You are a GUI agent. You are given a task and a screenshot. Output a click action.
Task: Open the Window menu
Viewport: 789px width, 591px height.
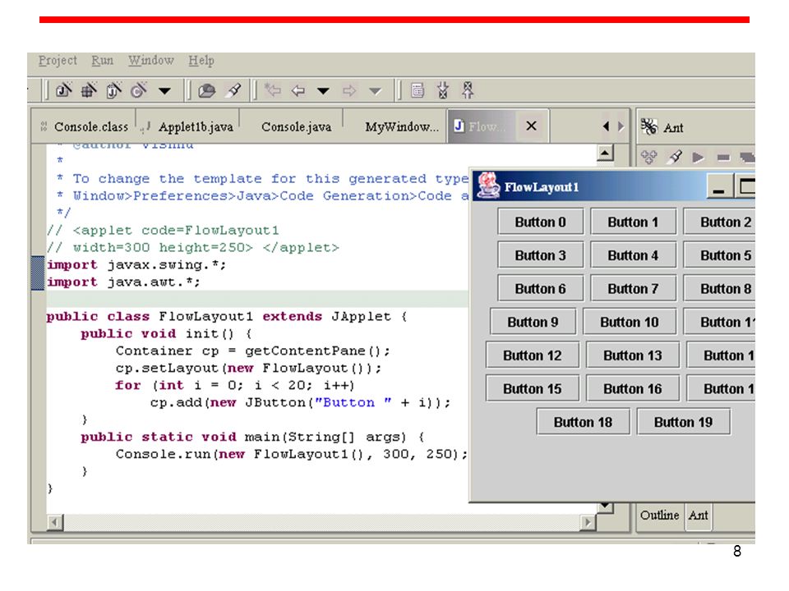click(x=151, y=61)
